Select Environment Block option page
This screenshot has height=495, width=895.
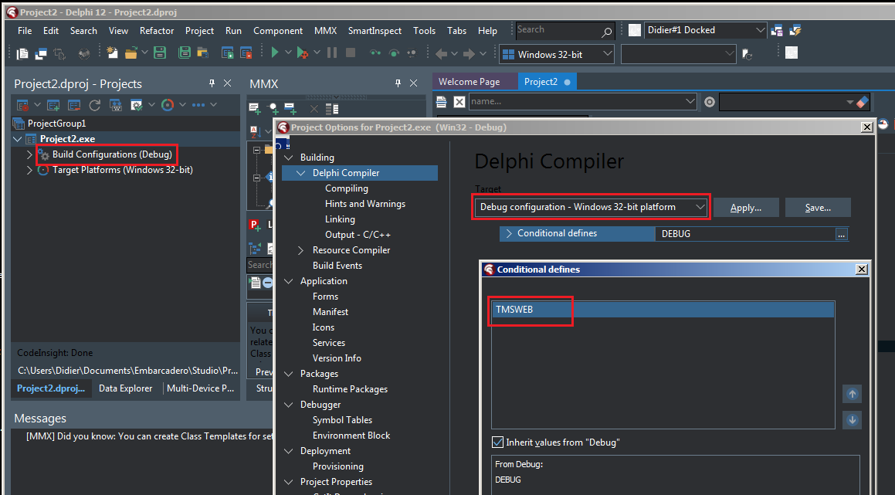click(351, 435)
